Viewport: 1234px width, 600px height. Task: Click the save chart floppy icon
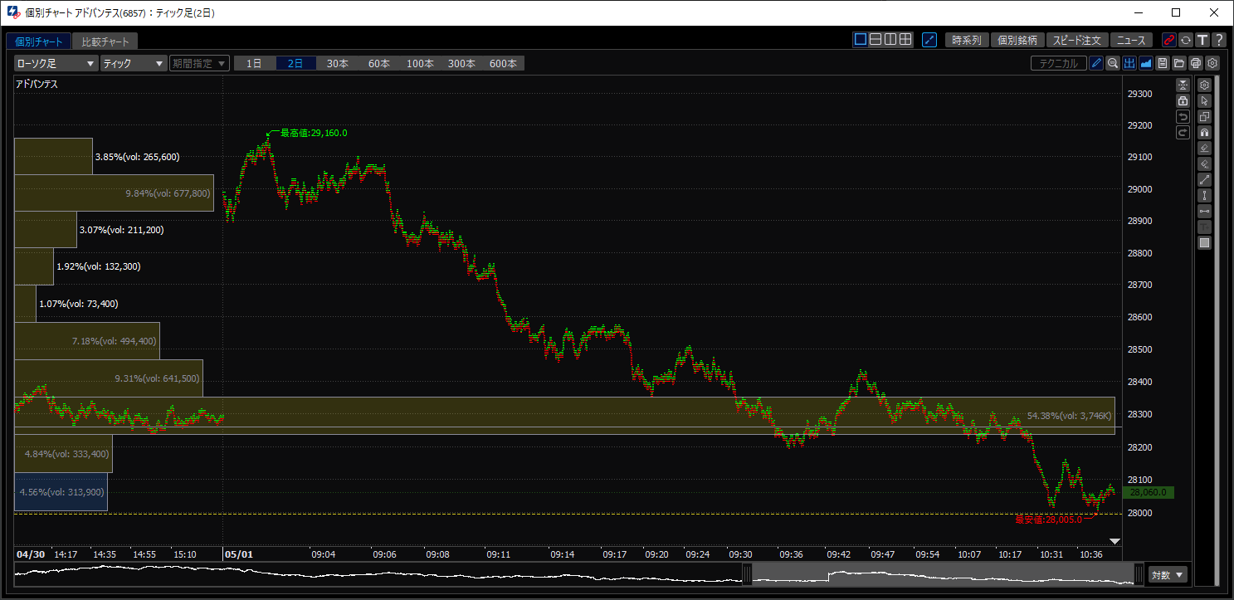pyautogui.click(x=1163, y=63)
